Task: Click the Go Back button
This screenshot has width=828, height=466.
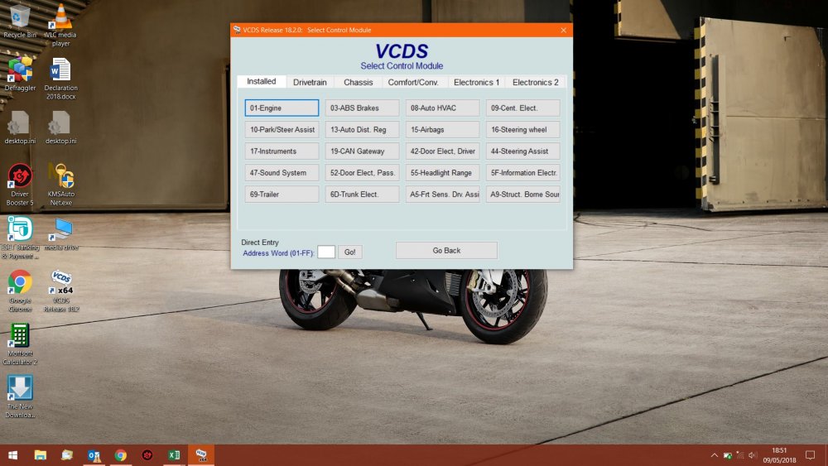Action: [x=446, y=250]
